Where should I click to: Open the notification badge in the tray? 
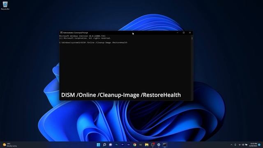click(x=259, y=145)
